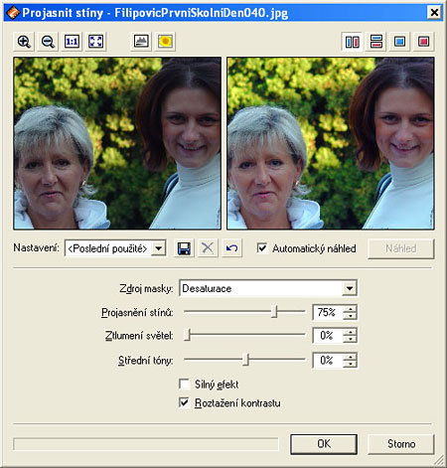Click the zoom in magnifier icon
The width and height of the screenshot is (447, 468).
[x=24, y=42]
